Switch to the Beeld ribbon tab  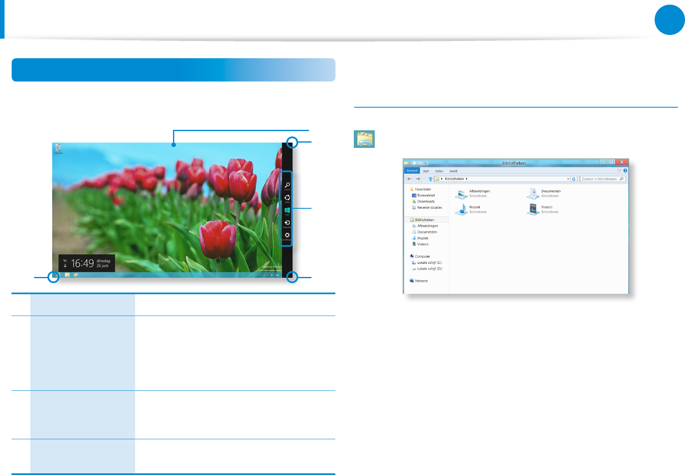pyautogui.click(x=453, y=171)
